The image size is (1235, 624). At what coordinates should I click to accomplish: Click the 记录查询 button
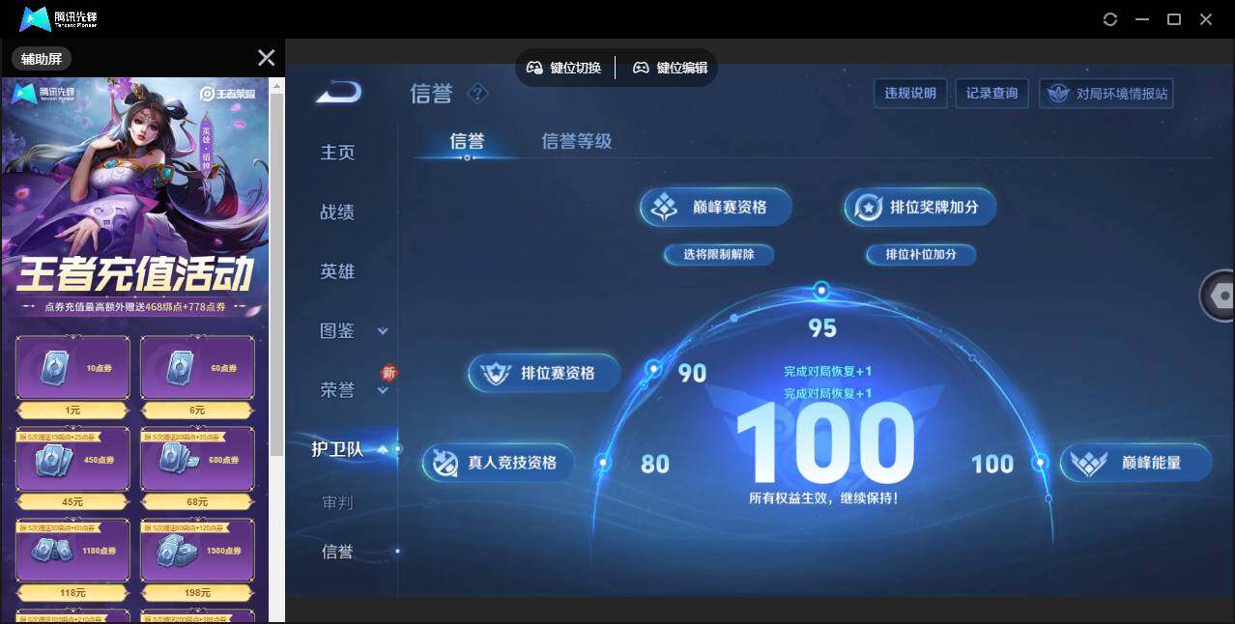point(991,93)
